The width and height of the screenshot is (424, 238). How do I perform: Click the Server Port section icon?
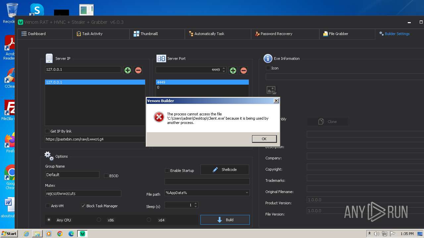point(161,59)
